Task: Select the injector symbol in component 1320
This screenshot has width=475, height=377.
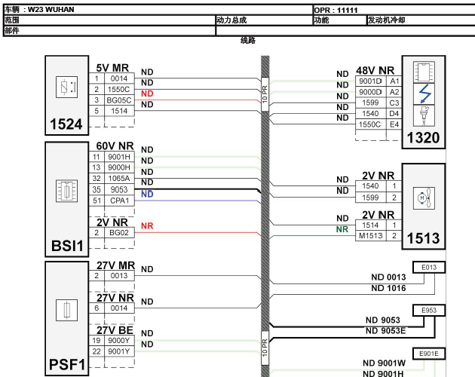Action: (424, 115)
